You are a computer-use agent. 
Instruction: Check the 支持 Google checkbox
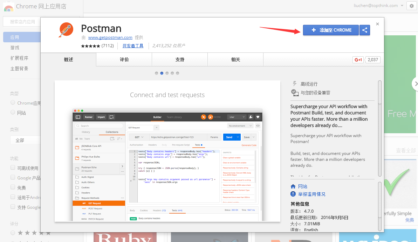click(13, 207)
